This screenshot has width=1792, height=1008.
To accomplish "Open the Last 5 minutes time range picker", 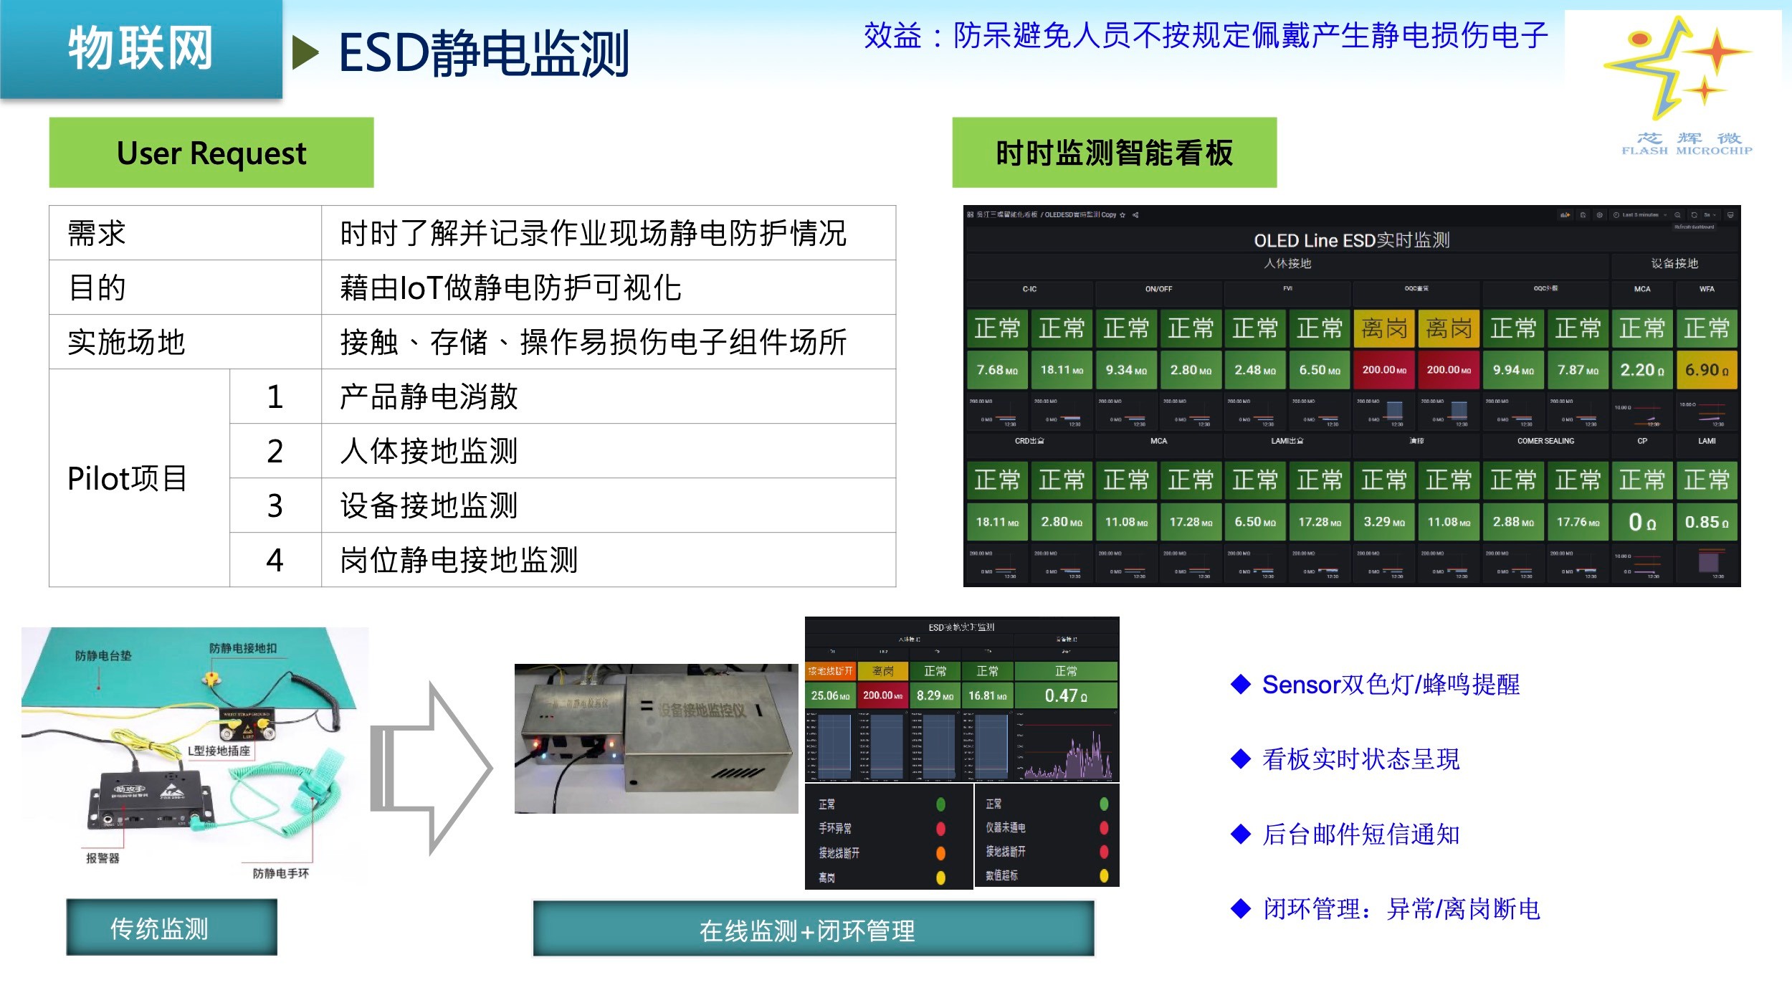I will [1639, 215].
